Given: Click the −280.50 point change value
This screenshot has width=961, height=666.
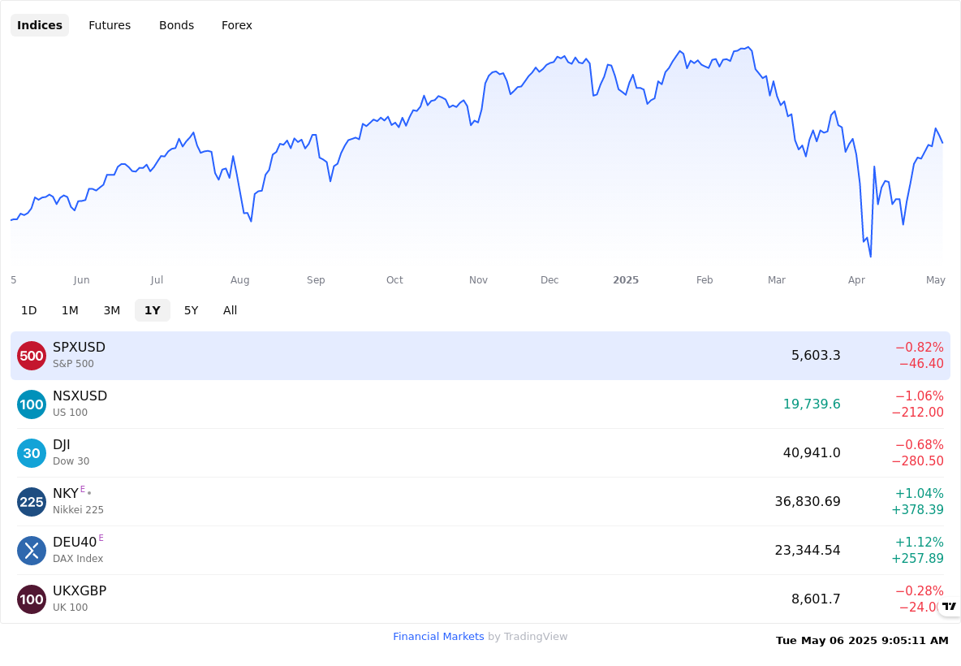Looking at the screenshot, I should point(917,461).
